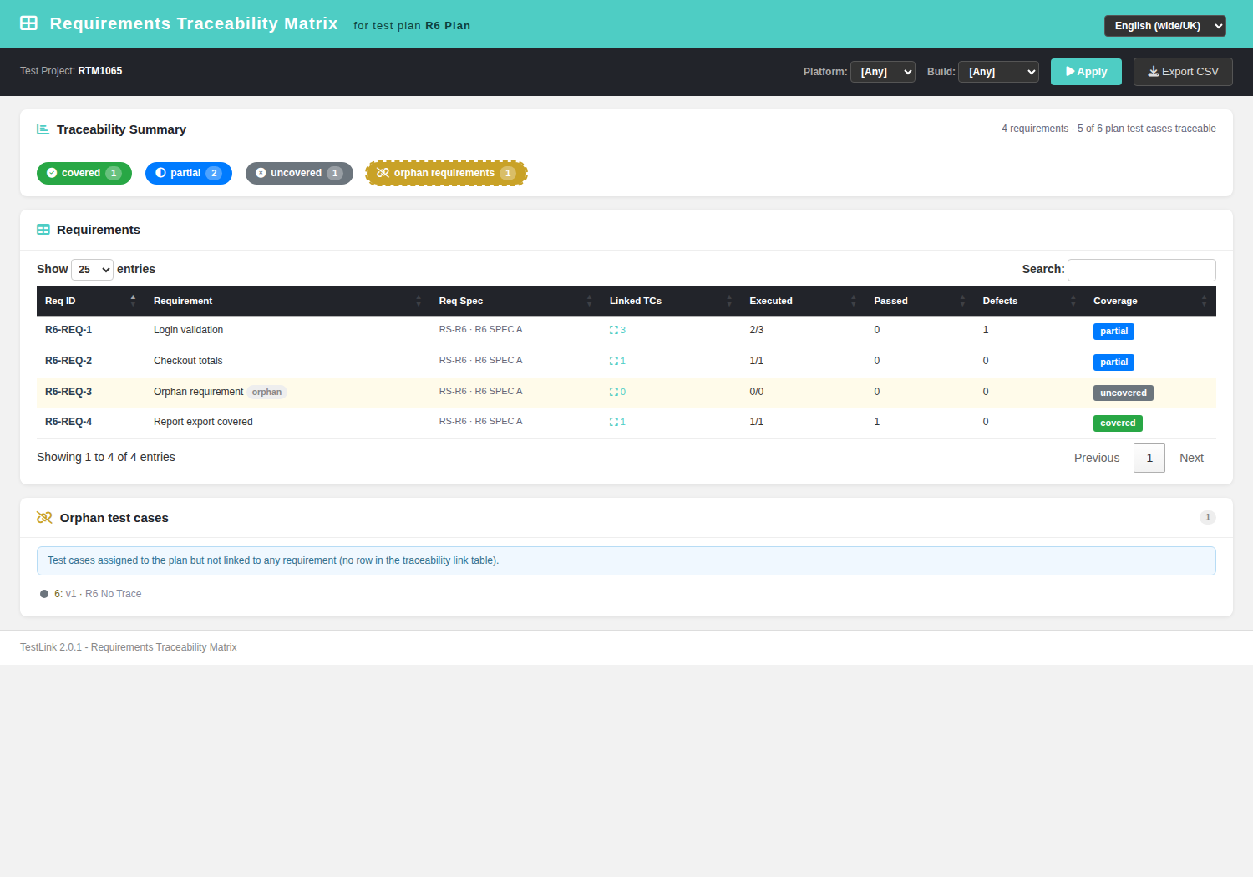Toggle the orphan requirements badge
This screenshot has width=1253, height=877.
pyautogui.click(x=446, y=173)
